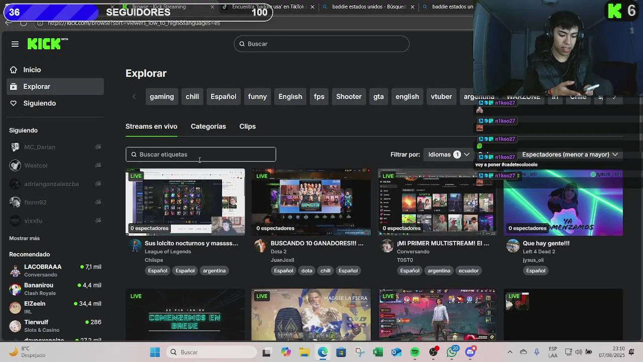Open the jysus_oli Left 4 Dead 2 thumbnail
The height and width of the screenshot is (362, 643).
click(x=563, y=202)
